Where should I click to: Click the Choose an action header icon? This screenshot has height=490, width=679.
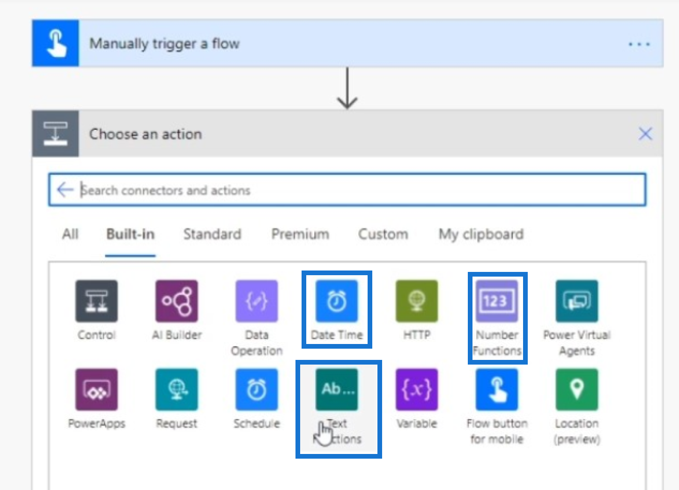click(56, 134)
